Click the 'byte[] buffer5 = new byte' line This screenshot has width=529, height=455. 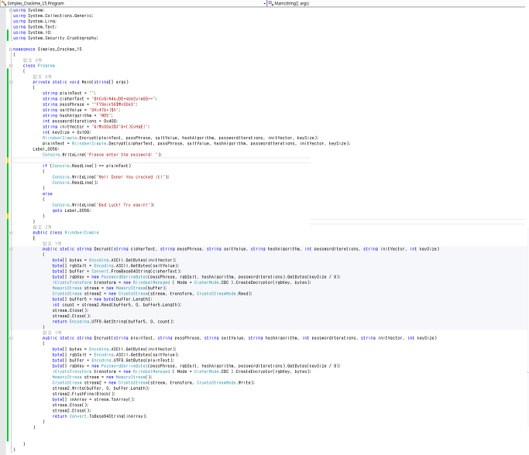pyautogui.click(x=102, y=299)
